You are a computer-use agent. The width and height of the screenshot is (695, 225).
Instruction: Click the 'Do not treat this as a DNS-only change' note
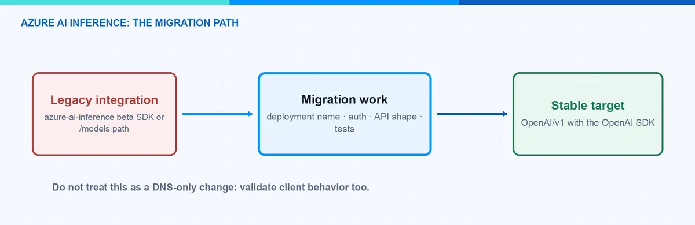[x=211, y=187]
